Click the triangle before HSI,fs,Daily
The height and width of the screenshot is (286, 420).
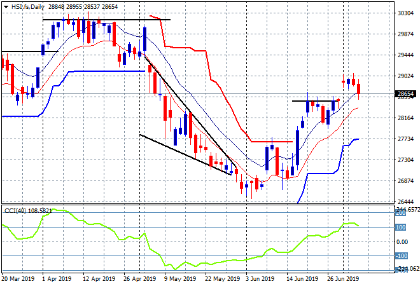pos(6,7)
